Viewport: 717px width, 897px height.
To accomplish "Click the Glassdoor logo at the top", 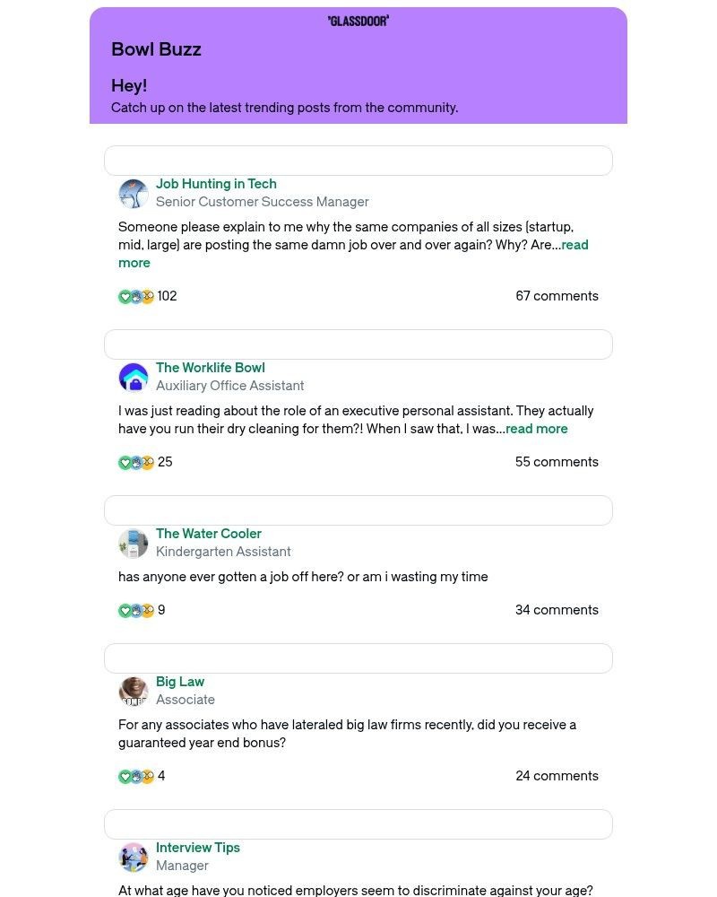I will tap(358, 20).
